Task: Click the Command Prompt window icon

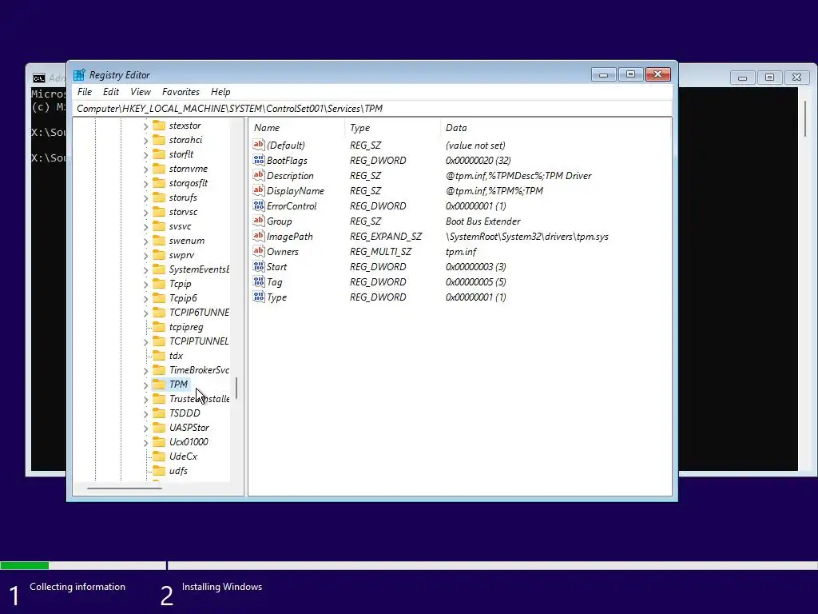Action: point(39,78)
